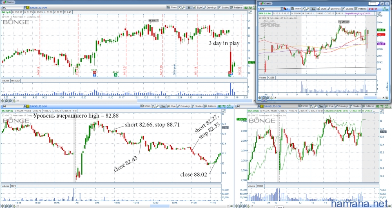Open Studies in the SPY chart

click(347, 9)
